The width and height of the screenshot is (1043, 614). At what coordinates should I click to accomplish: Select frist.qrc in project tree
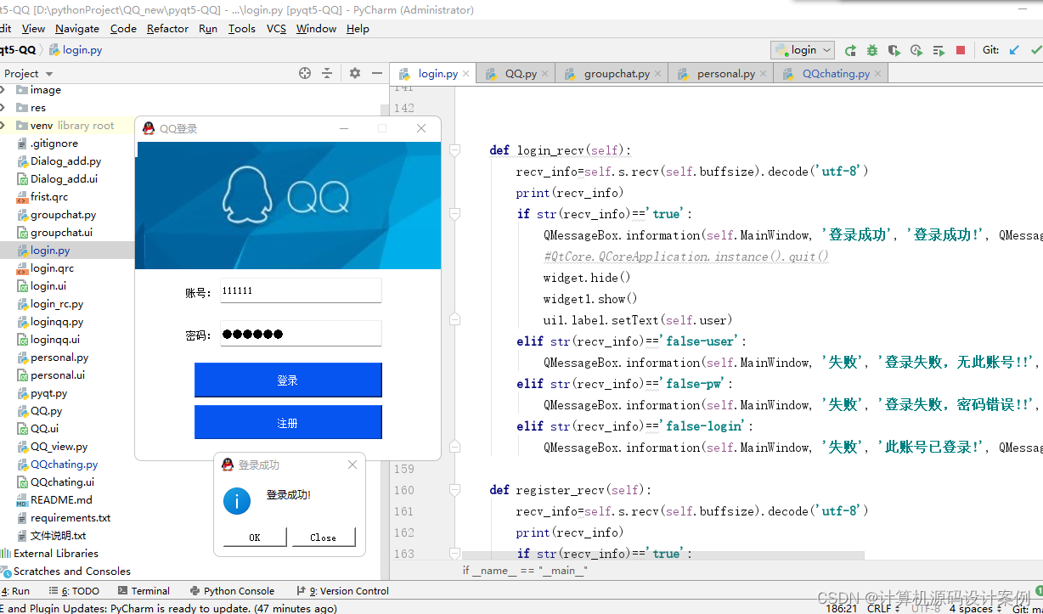49,197
